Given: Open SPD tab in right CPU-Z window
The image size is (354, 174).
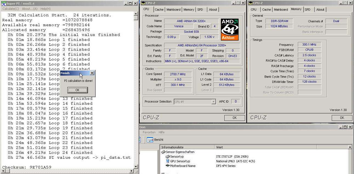Looking at the screenshot, I should (x=308, y=10).
